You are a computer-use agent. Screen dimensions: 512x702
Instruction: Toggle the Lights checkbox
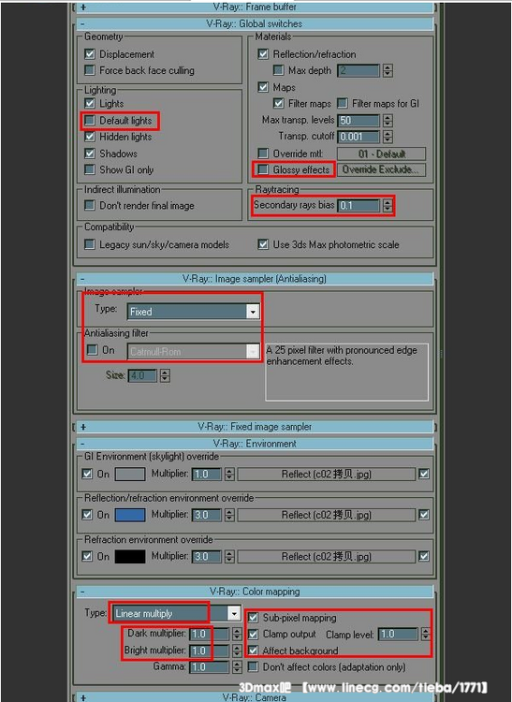(90, 103)
